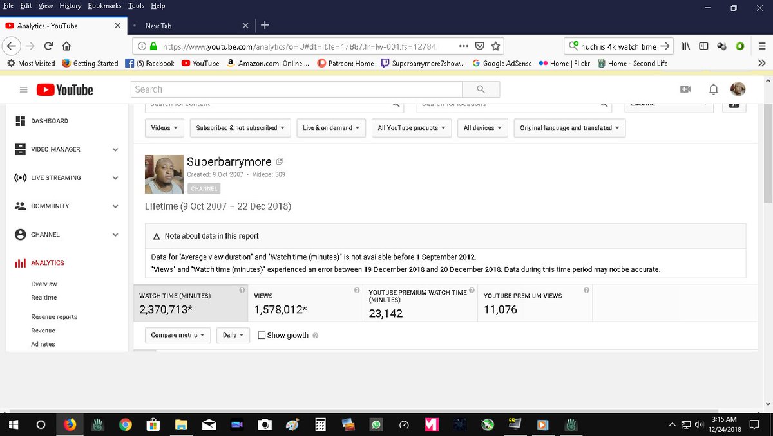
Task: Expand the Live Streaming section
Action: point(115,178)
